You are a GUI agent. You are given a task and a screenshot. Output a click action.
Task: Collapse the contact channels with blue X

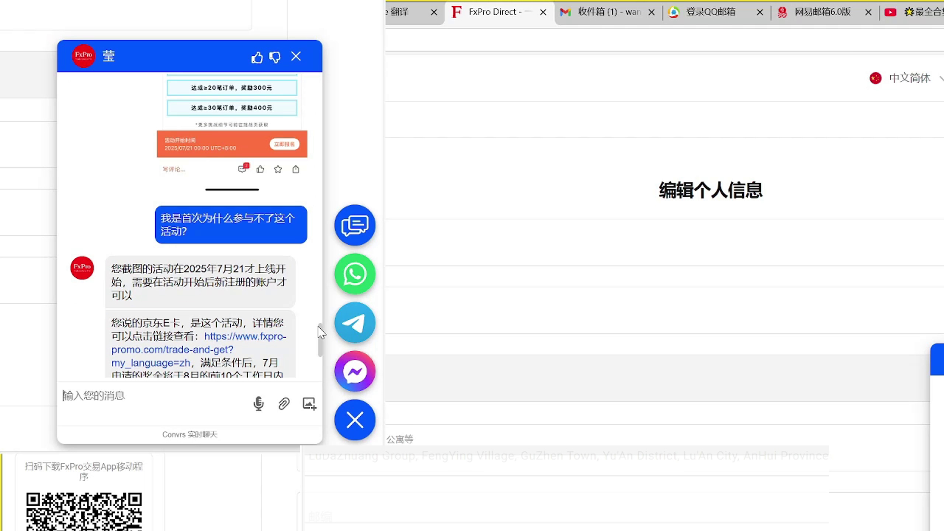355,420
